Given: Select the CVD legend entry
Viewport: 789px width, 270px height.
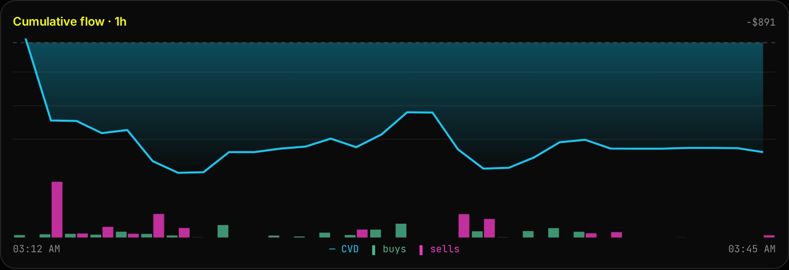Looking at the screenshot, I should (x=344, y=249).
